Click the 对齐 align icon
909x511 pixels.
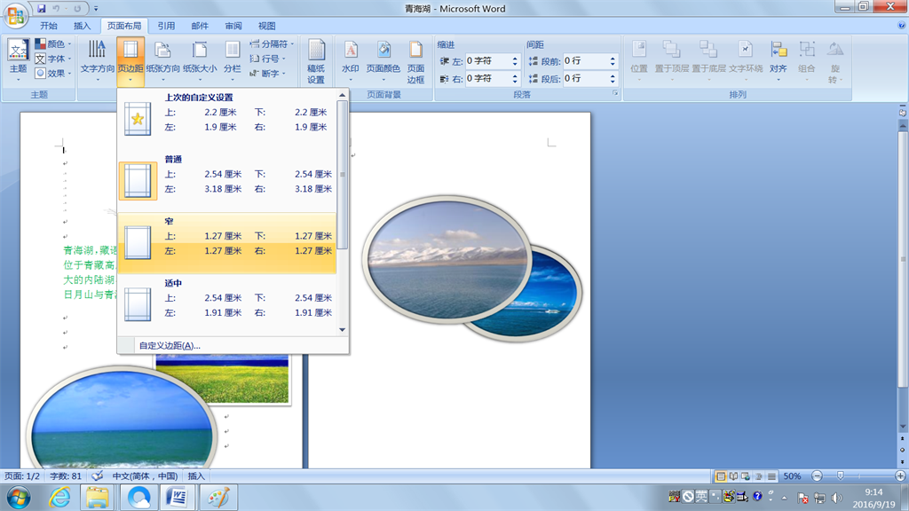(779, 53)
